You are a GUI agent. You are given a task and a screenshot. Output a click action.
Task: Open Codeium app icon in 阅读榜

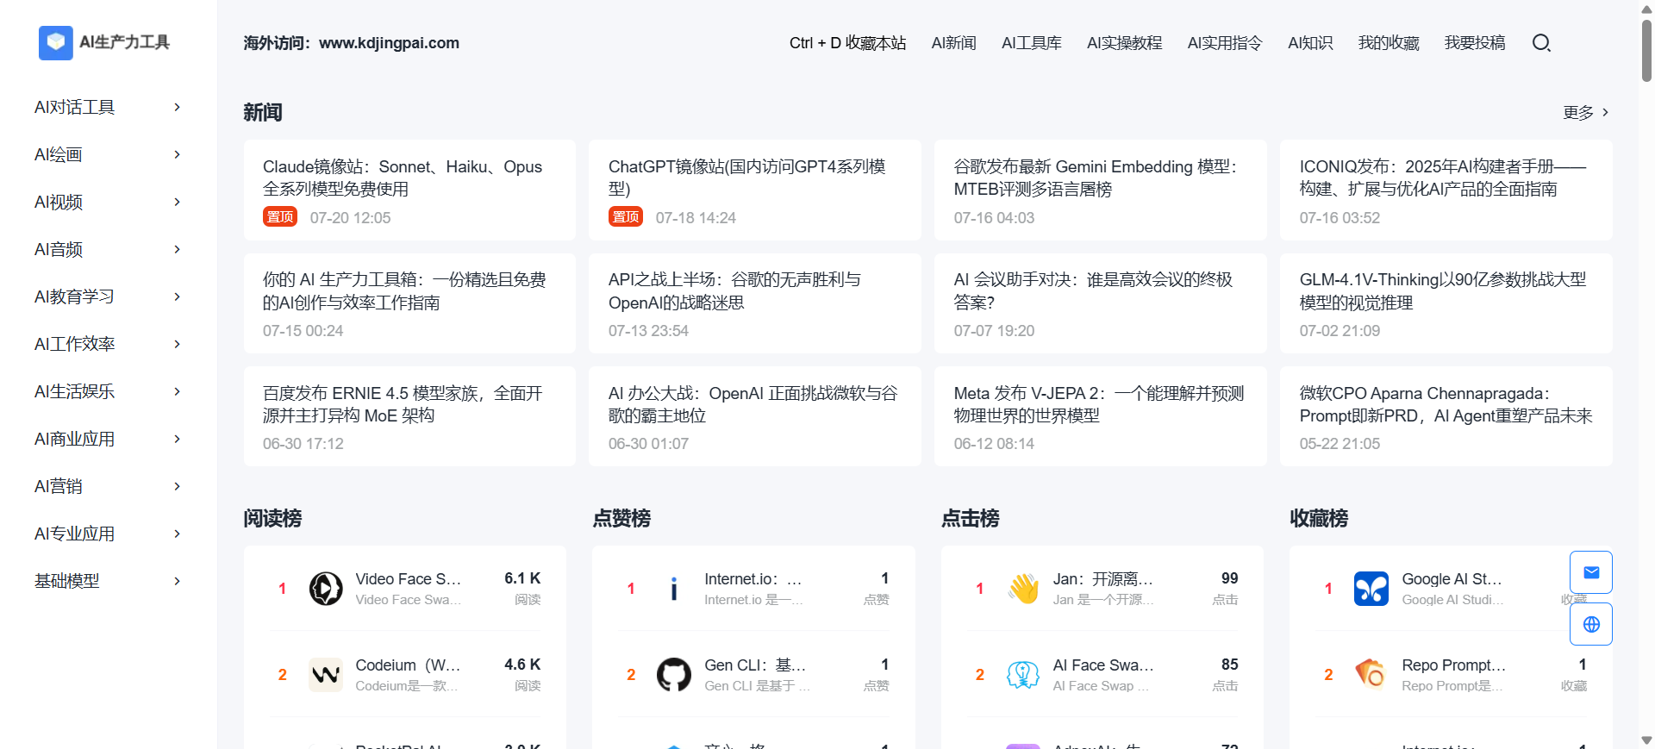(326, 675)
